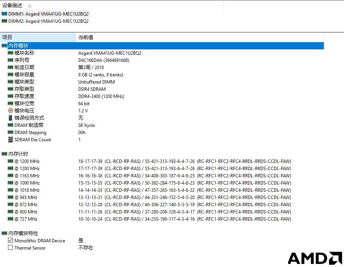The height and width of the screenshot is (267, 344).
Task: Click the lightning icon beside 模块电压
Action: tap(11, 111)
